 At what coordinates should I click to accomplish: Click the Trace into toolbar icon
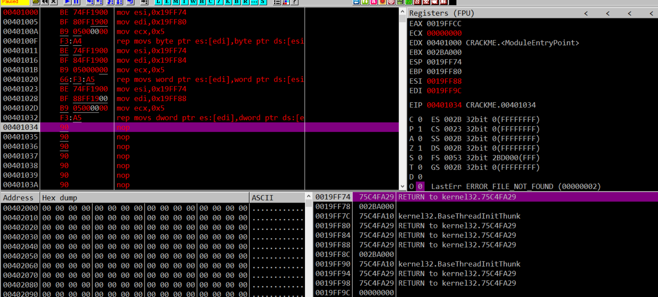[x=110, y=2]
